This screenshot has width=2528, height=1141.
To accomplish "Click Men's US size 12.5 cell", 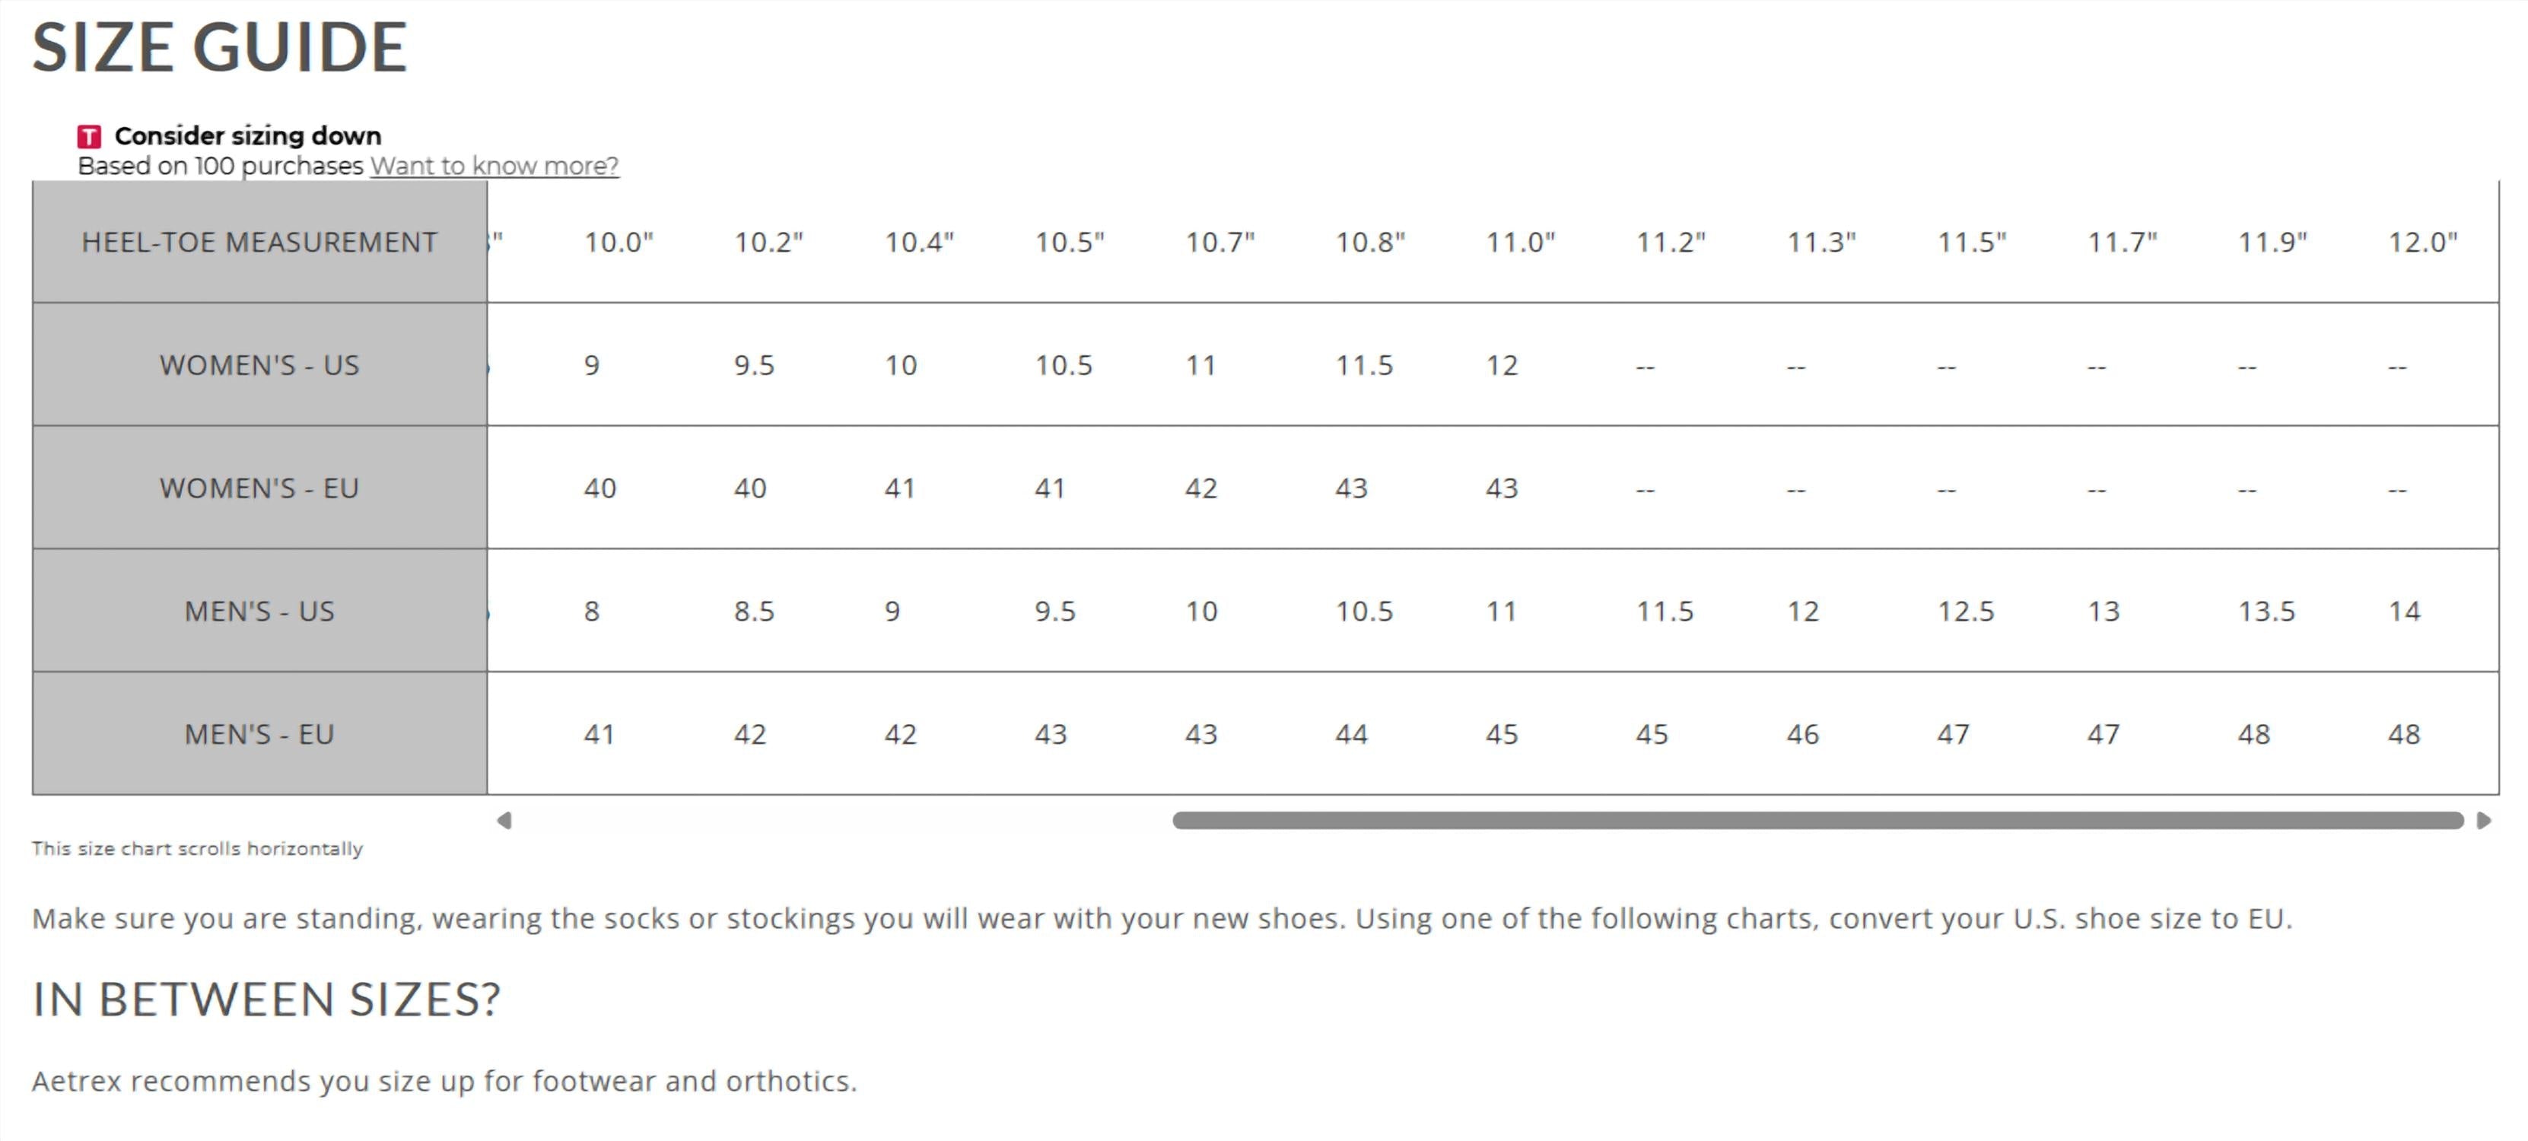I will click(1965, 612).
